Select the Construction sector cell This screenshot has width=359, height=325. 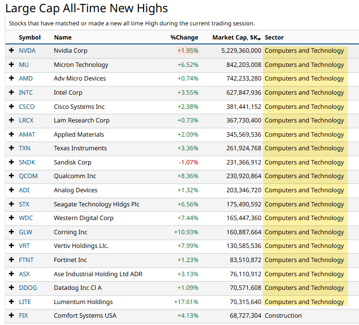pyautogui.click(x=283, y=315)
